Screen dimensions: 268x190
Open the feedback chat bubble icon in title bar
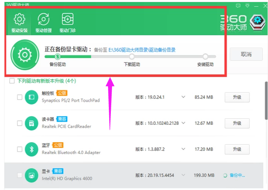(238, 6)
